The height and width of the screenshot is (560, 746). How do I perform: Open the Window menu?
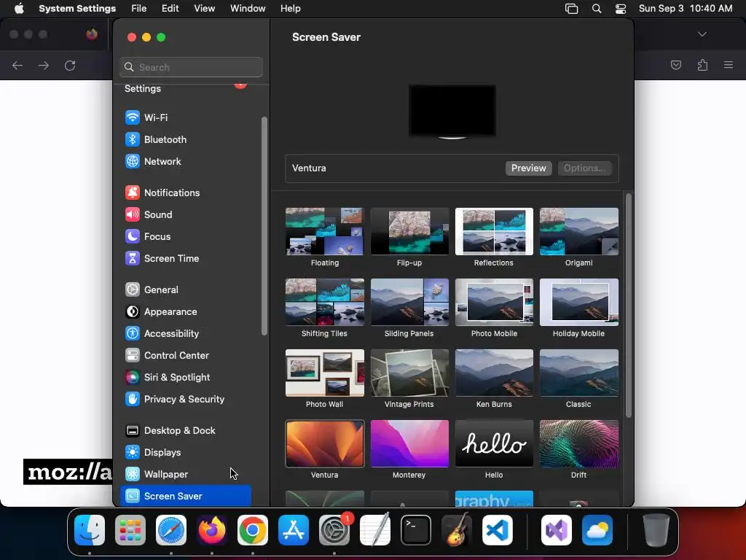click(x=248, y=9)
